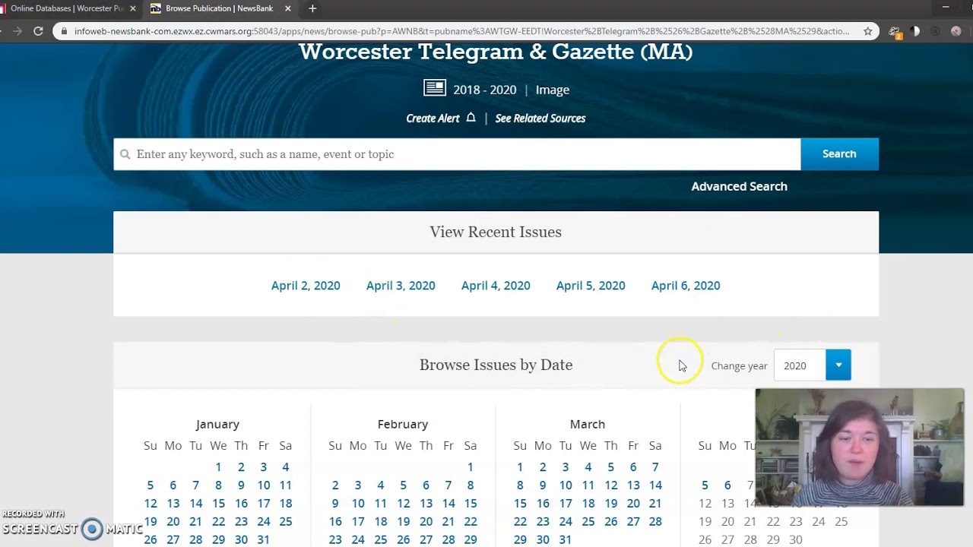Screen dimensions: 973x547
Task: Click the newspaper icon beside 2018 - 2020
Action: pos(435,89)
